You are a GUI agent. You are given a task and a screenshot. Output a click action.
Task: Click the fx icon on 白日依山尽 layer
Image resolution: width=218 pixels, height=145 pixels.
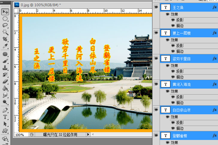pyautogui.click(x=214, y=110)
